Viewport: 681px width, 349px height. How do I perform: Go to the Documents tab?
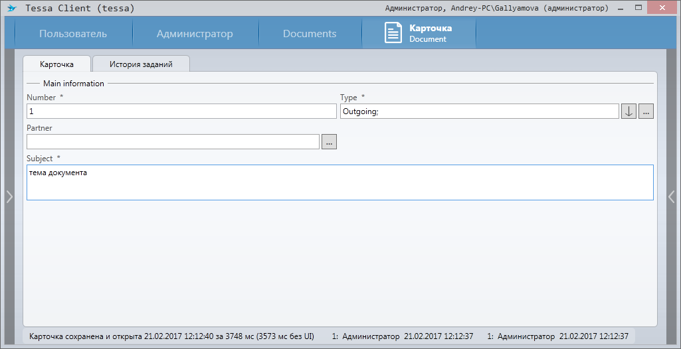click(x=310, y=34)
